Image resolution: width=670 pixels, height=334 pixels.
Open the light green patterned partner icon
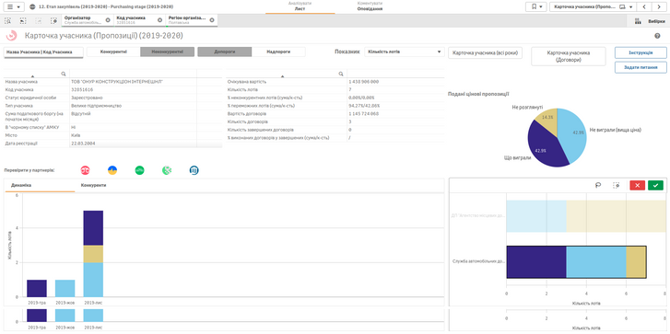pyautogui.click(x=167, y=170)
